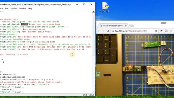The image size is (174, 98).
Task: Click the webcam video feed in browser
Action: (x=135, y=65)
